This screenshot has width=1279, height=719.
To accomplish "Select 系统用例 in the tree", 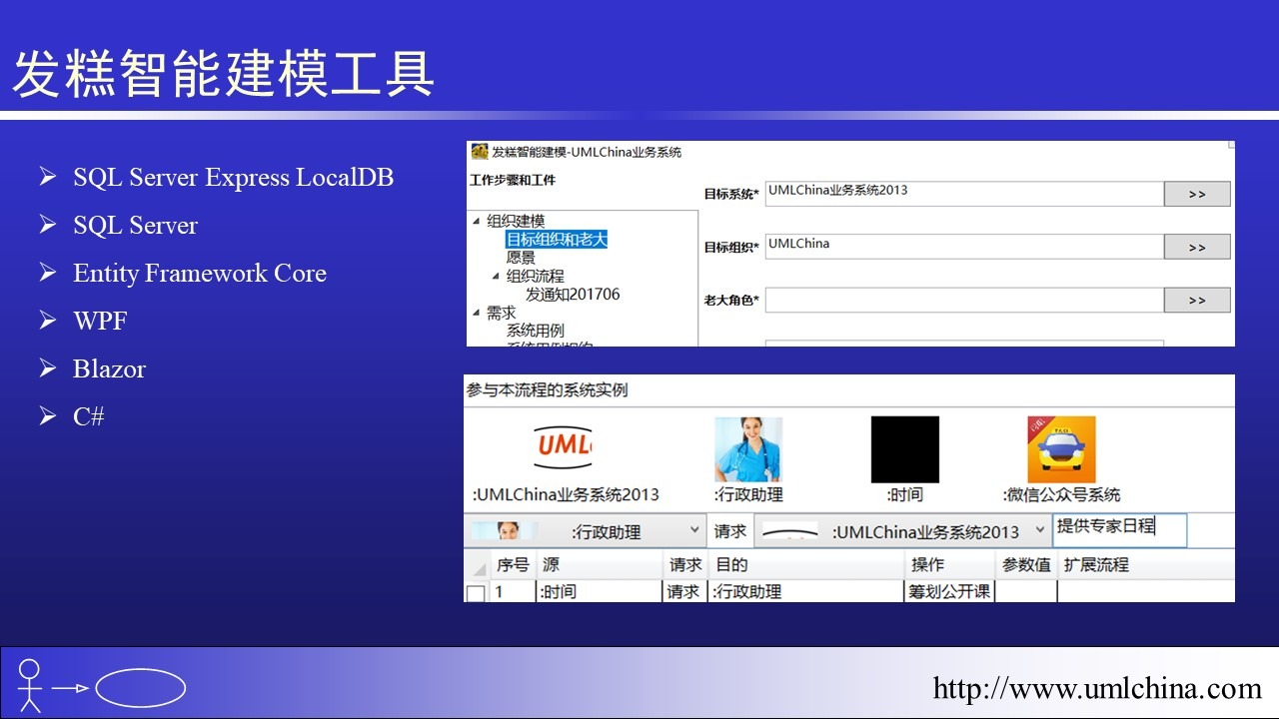I will click(535, 331).
